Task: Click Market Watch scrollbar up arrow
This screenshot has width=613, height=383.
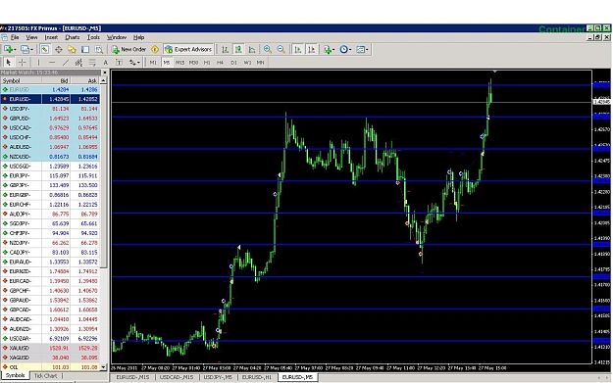Action: click(104, 80)
